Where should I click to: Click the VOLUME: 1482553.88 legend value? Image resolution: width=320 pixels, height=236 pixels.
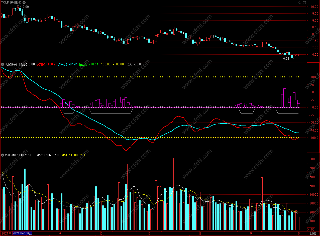pos(20,155)
